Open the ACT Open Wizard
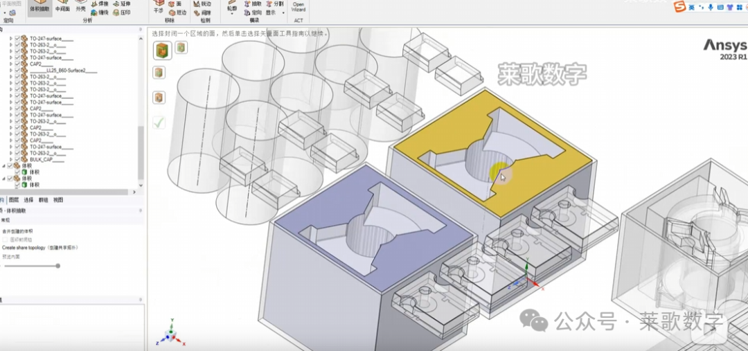 click(298, 6)
